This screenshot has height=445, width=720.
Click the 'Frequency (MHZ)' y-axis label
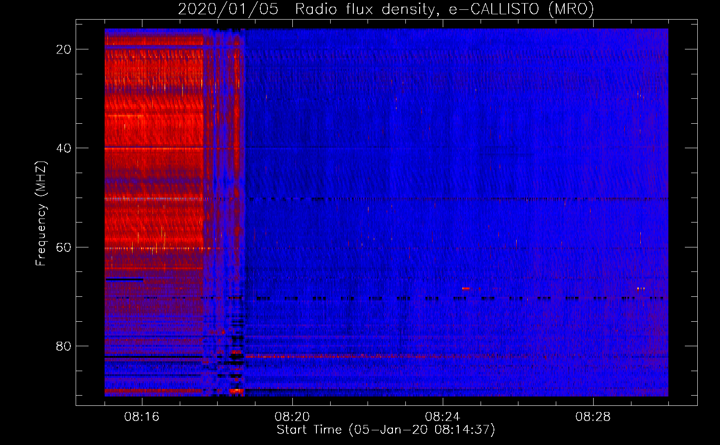point(41,213)
